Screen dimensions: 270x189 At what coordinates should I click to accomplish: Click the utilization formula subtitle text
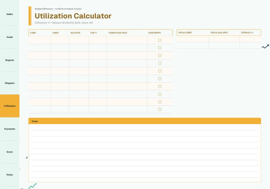[x=64, y=23]
